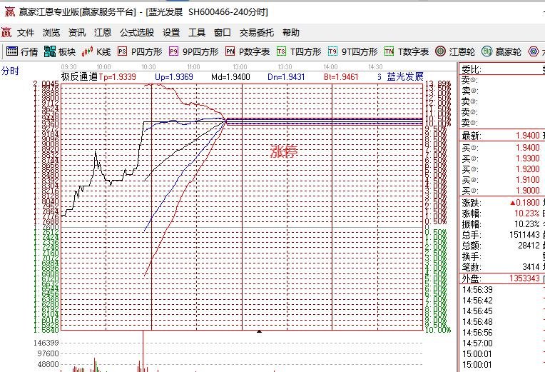Open the 行情 quotes view icon
This screenshot has width=545, height=372.
click(x=12, y=51)
